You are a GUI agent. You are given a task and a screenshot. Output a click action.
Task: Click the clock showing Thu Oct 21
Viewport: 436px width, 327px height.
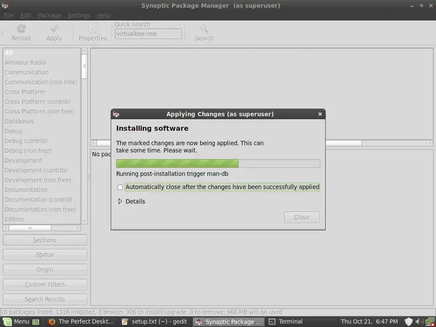[370, 322]
